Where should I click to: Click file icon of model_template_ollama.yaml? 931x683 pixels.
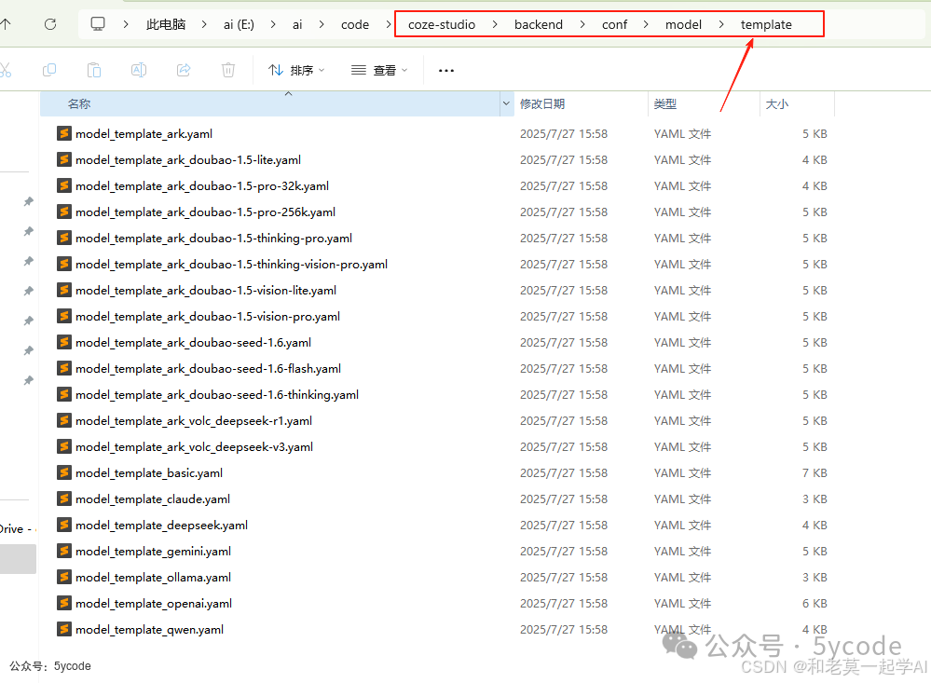tap(64, 577)
